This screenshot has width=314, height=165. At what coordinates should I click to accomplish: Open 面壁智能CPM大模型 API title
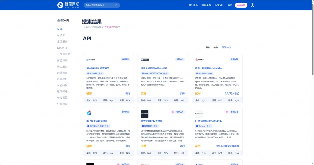click(151, 121)
